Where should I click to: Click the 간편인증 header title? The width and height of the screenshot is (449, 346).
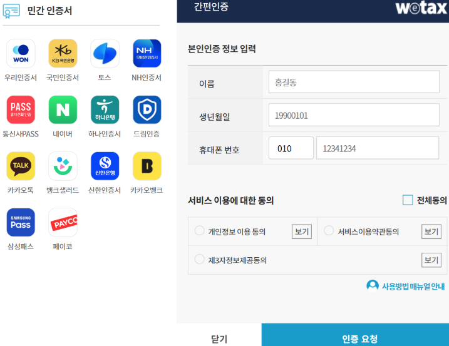click(211, 6)
